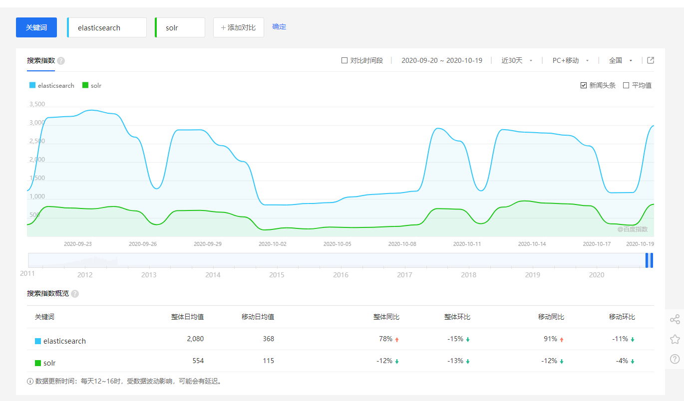Image resolution: width=684 pixels, height=401 pixels.
Task: Click the star favorite icon in sidebar
Action: tap(675, 339)
